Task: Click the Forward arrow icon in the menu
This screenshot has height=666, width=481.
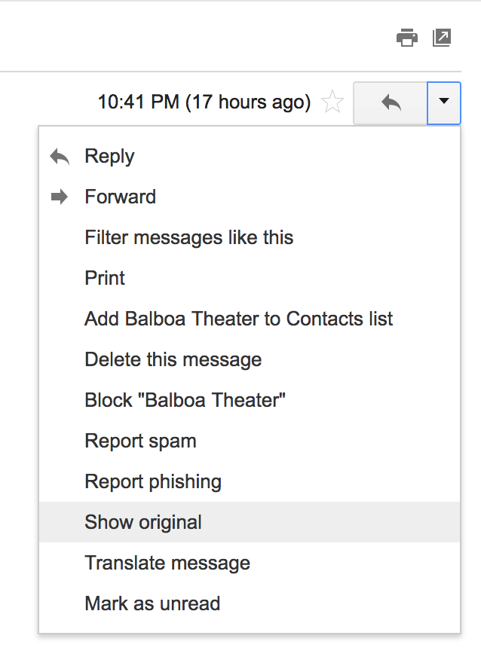Action: [x=60, y=197]
